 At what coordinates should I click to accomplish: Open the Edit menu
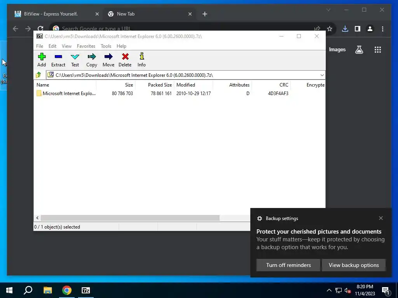52,46
